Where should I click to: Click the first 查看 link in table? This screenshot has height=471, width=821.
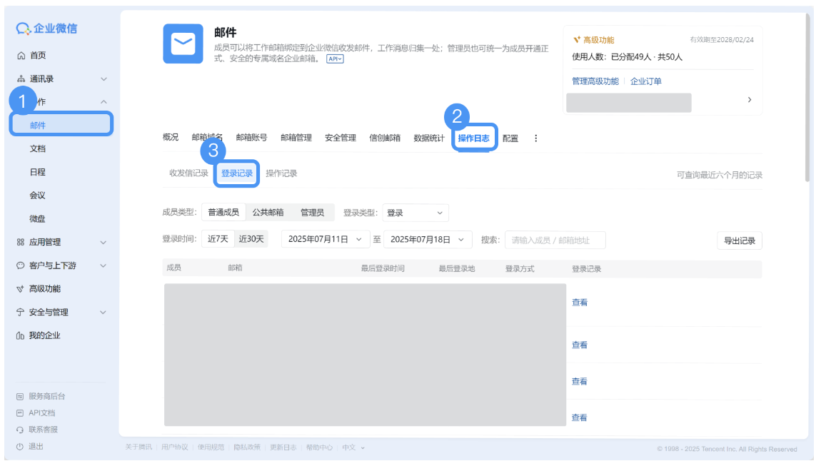coord(580,303)
